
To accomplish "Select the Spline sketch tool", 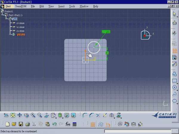I will pos(175,94).
